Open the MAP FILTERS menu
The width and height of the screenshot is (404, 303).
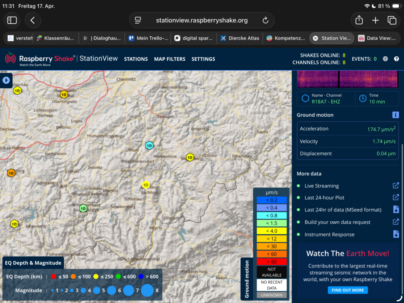pos(170,59)
